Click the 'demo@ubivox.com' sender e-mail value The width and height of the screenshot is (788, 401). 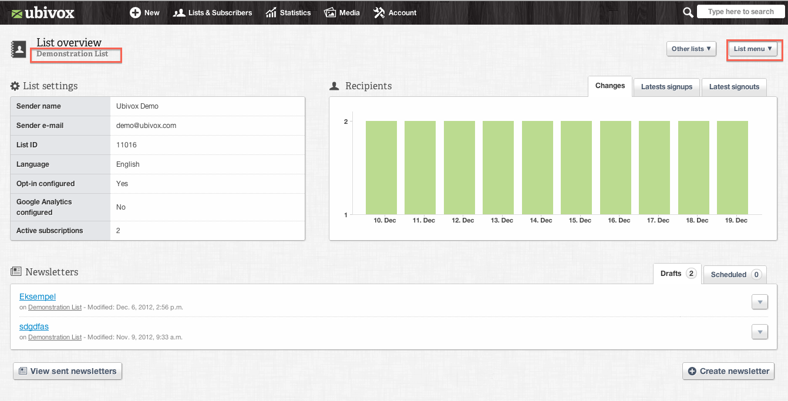146,126
